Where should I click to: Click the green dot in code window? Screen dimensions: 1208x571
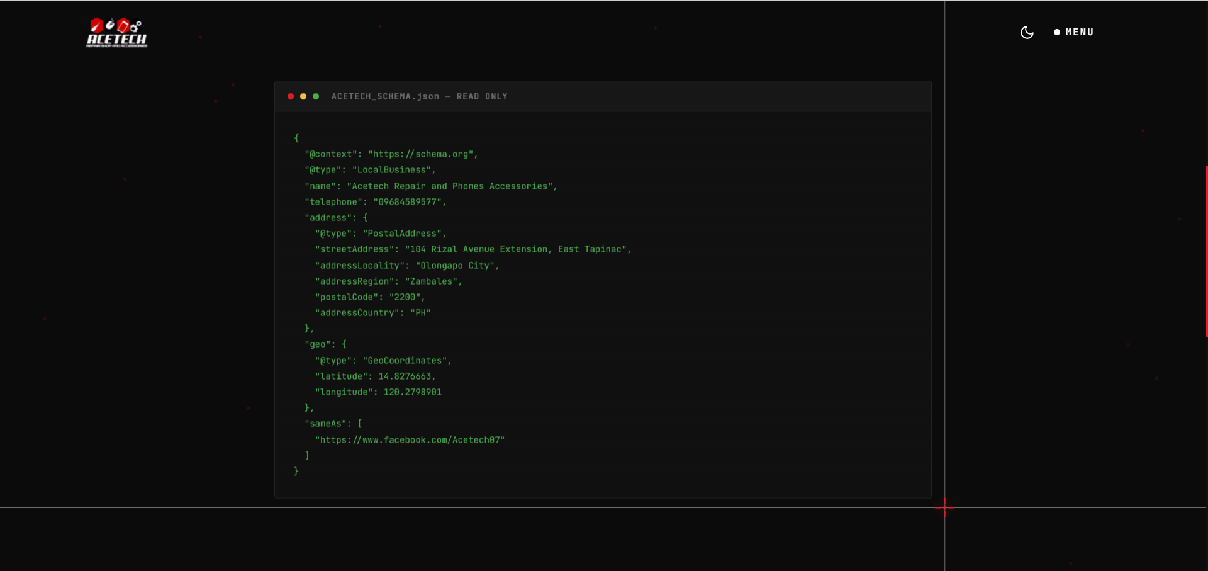tap(316, 96)
